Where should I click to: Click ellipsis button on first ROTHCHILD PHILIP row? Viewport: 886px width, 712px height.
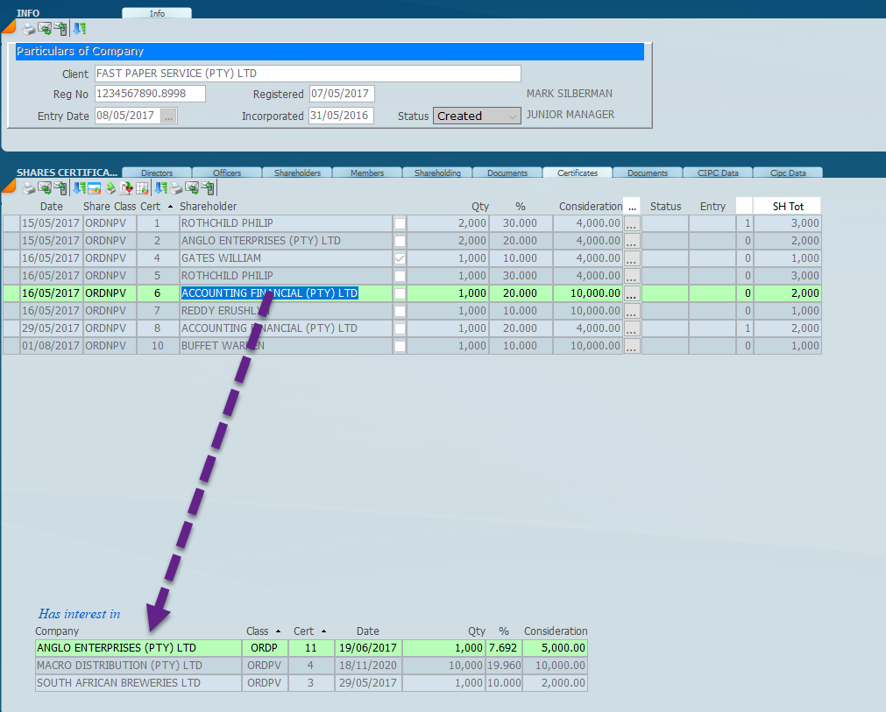point(632,223)
